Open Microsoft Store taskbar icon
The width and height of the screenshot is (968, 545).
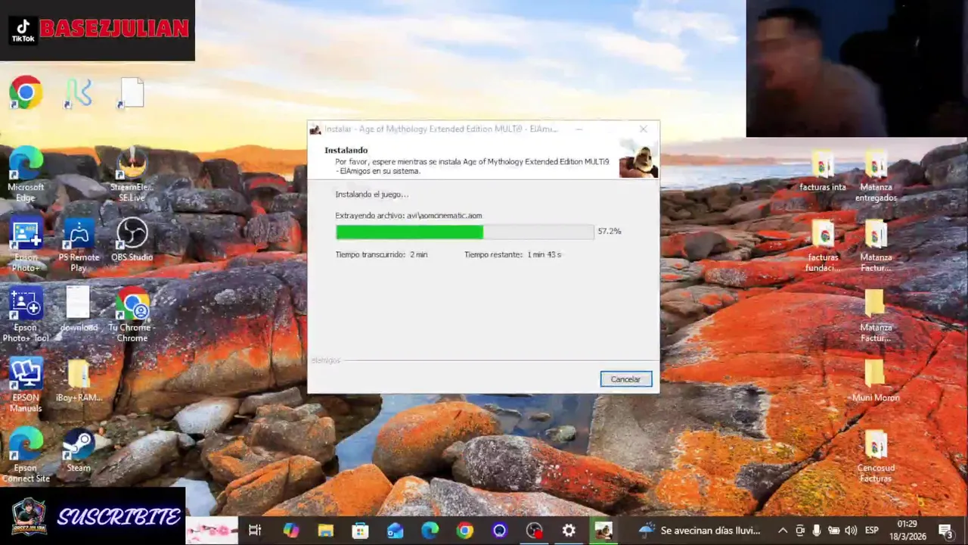point(360,531)
